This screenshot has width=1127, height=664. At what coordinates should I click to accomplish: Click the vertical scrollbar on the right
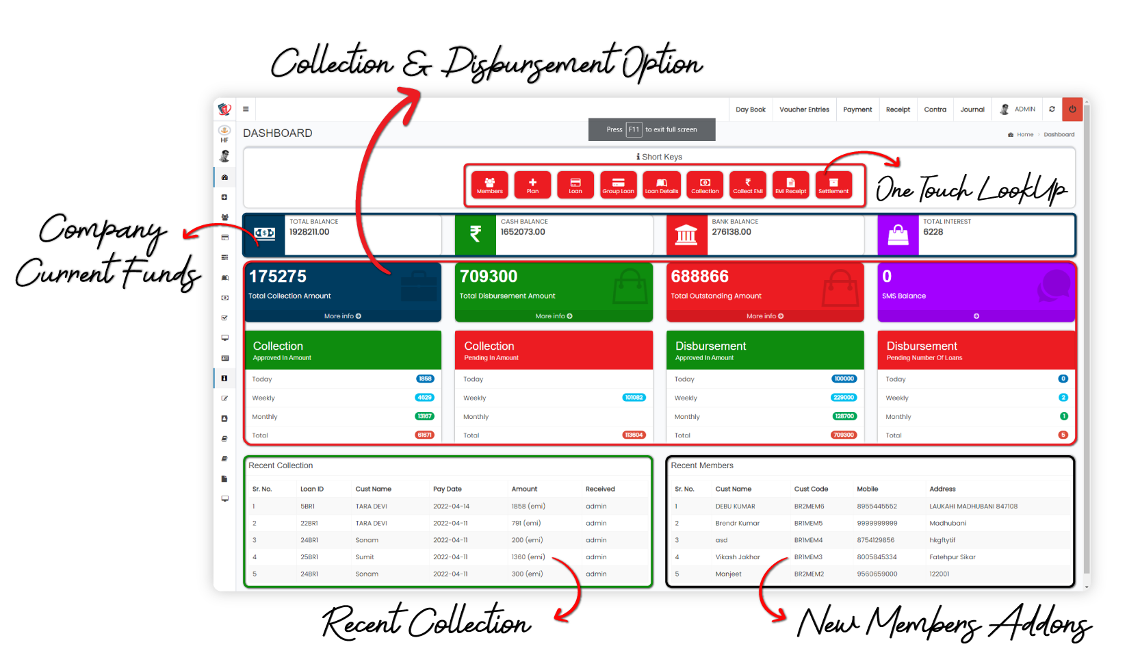(x=1087, y=342)
